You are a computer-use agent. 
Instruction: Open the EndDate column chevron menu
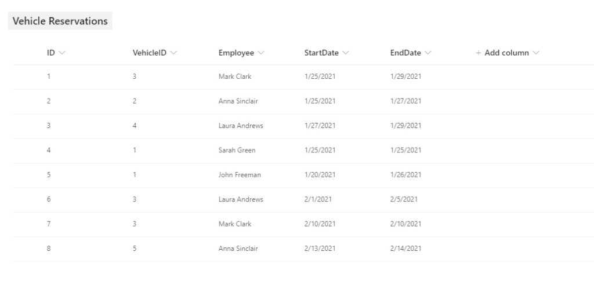click(428, 53)
